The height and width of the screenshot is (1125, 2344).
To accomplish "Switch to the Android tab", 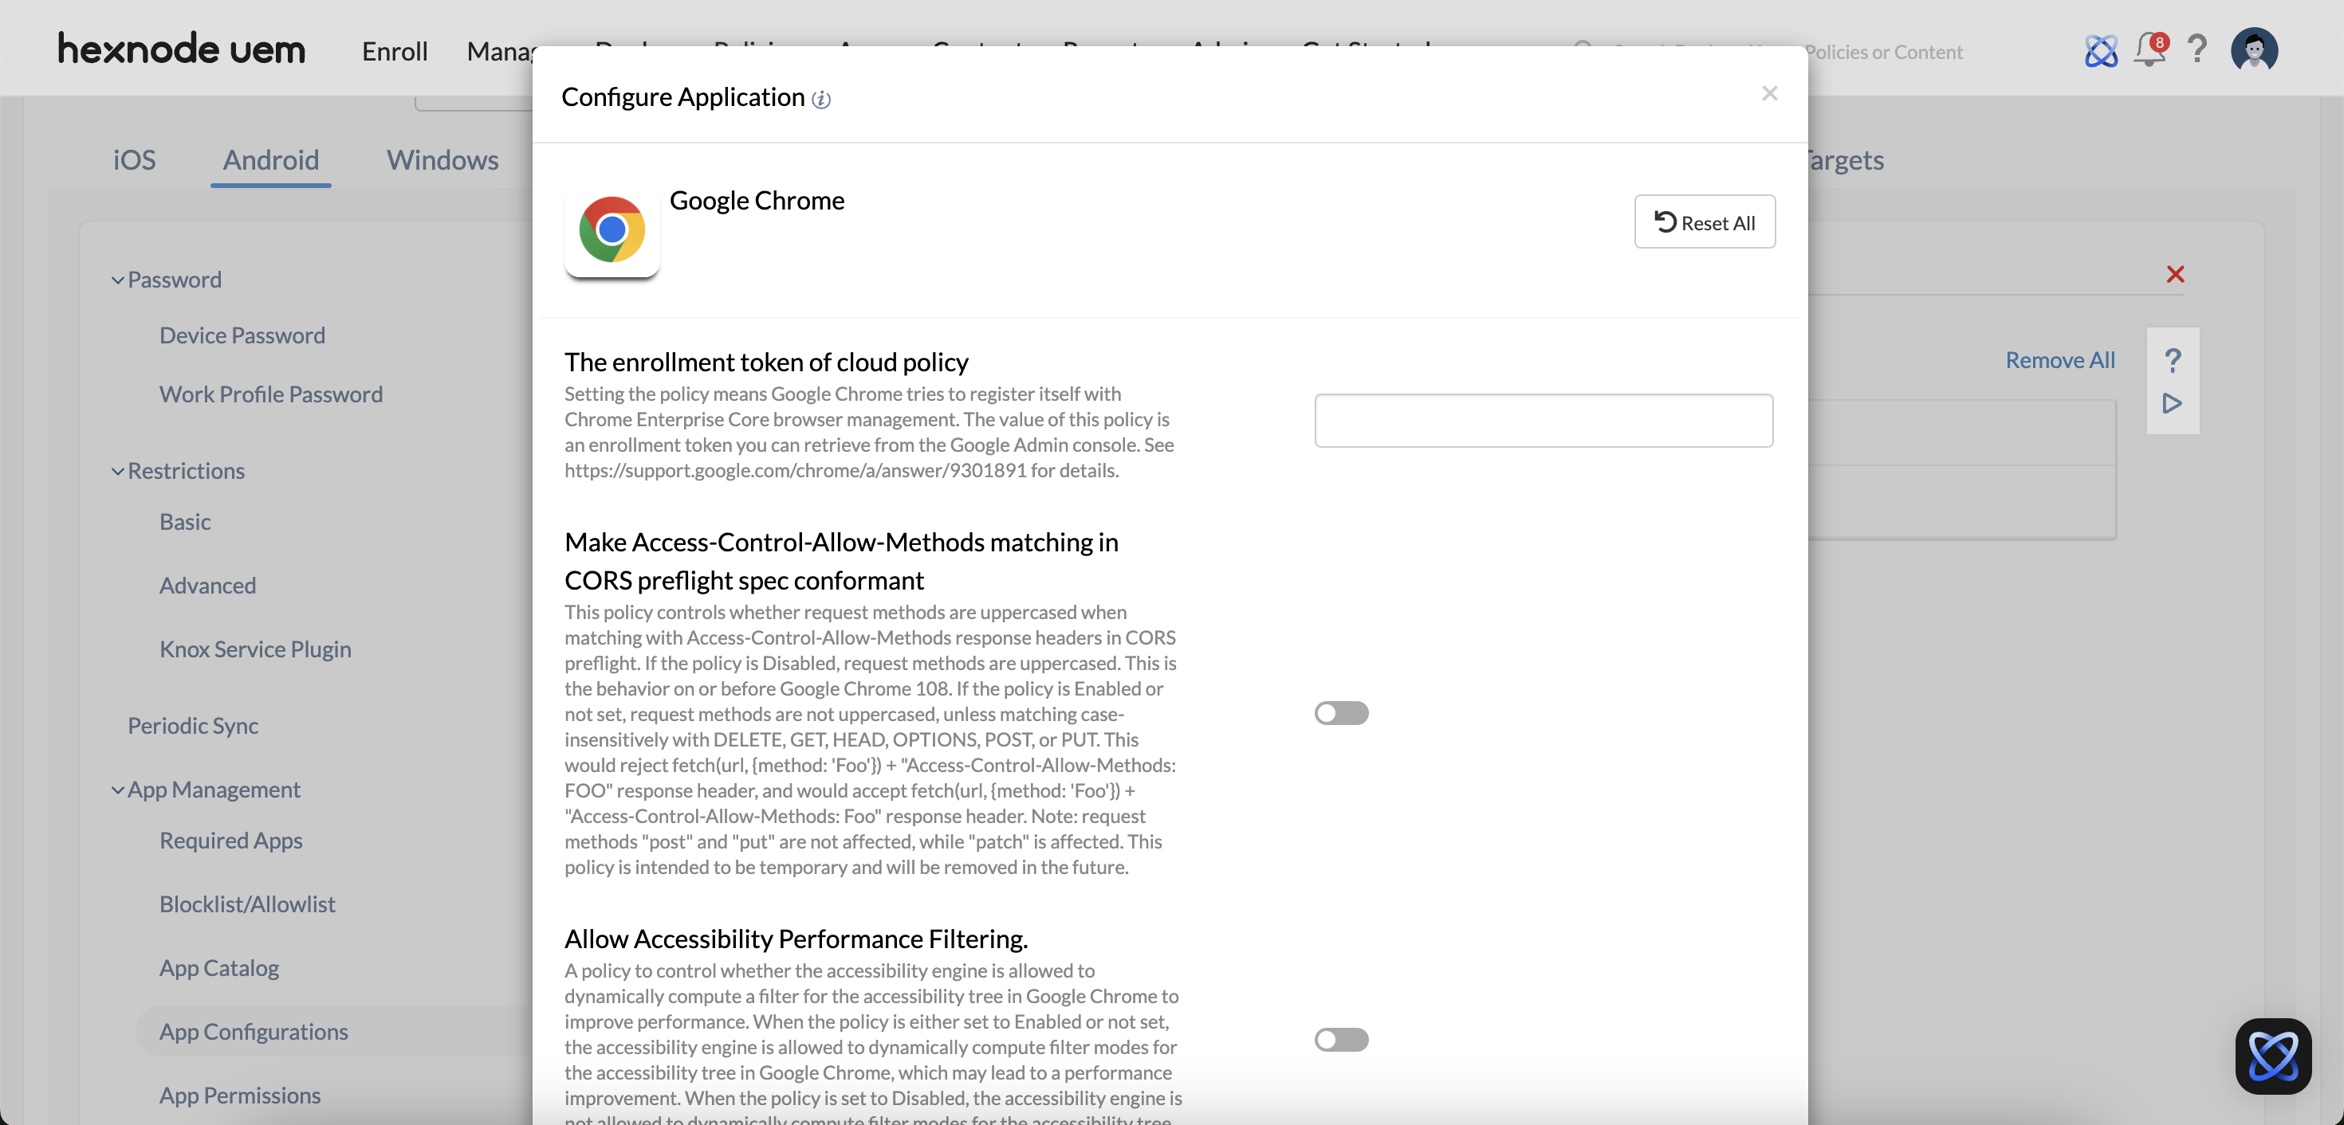I will [x=271, y=159].
